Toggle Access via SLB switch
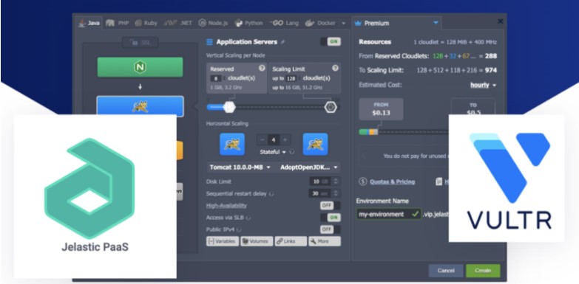 click(x=331, y=218)
